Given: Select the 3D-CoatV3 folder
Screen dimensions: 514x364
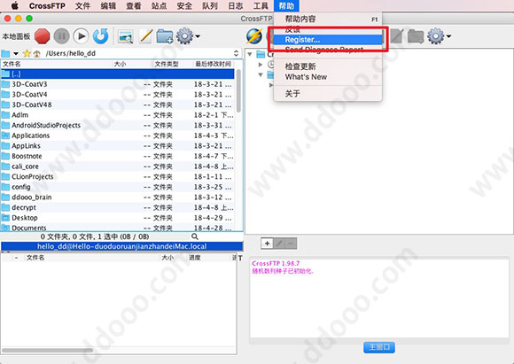Looking at the screenshot, I should click(x=118, y=84).
